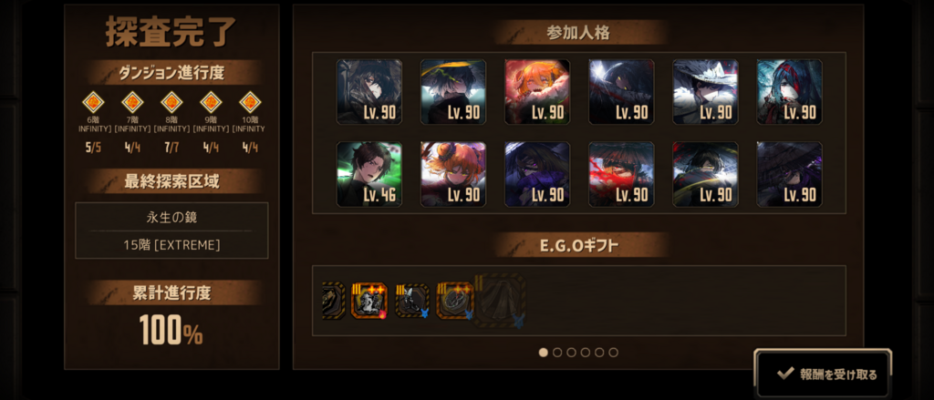This screenshot has width=934, height=400.
Task: Open the 参加人格 section header
Action: [578, 33]
